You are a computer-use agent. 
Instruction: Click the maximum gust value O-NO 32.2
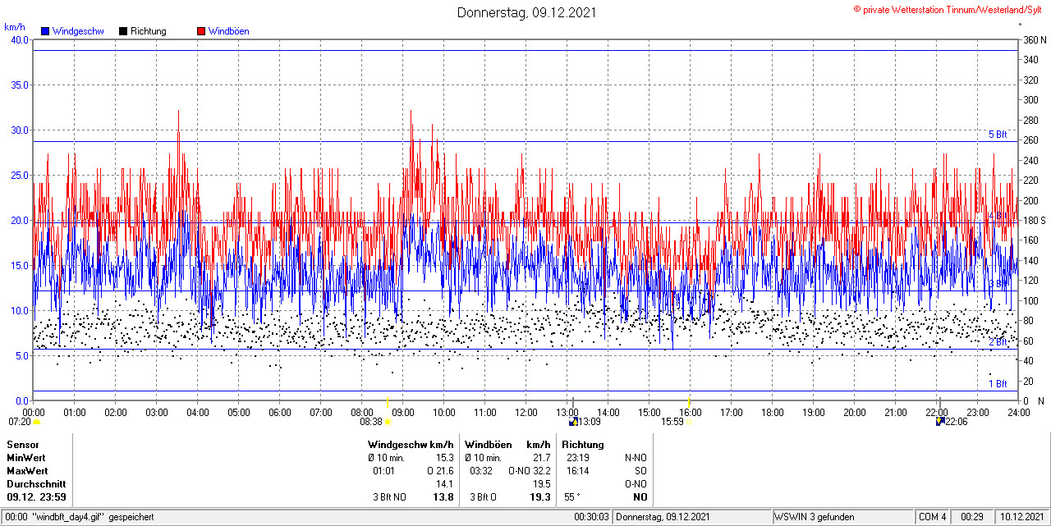pos(530,471)
